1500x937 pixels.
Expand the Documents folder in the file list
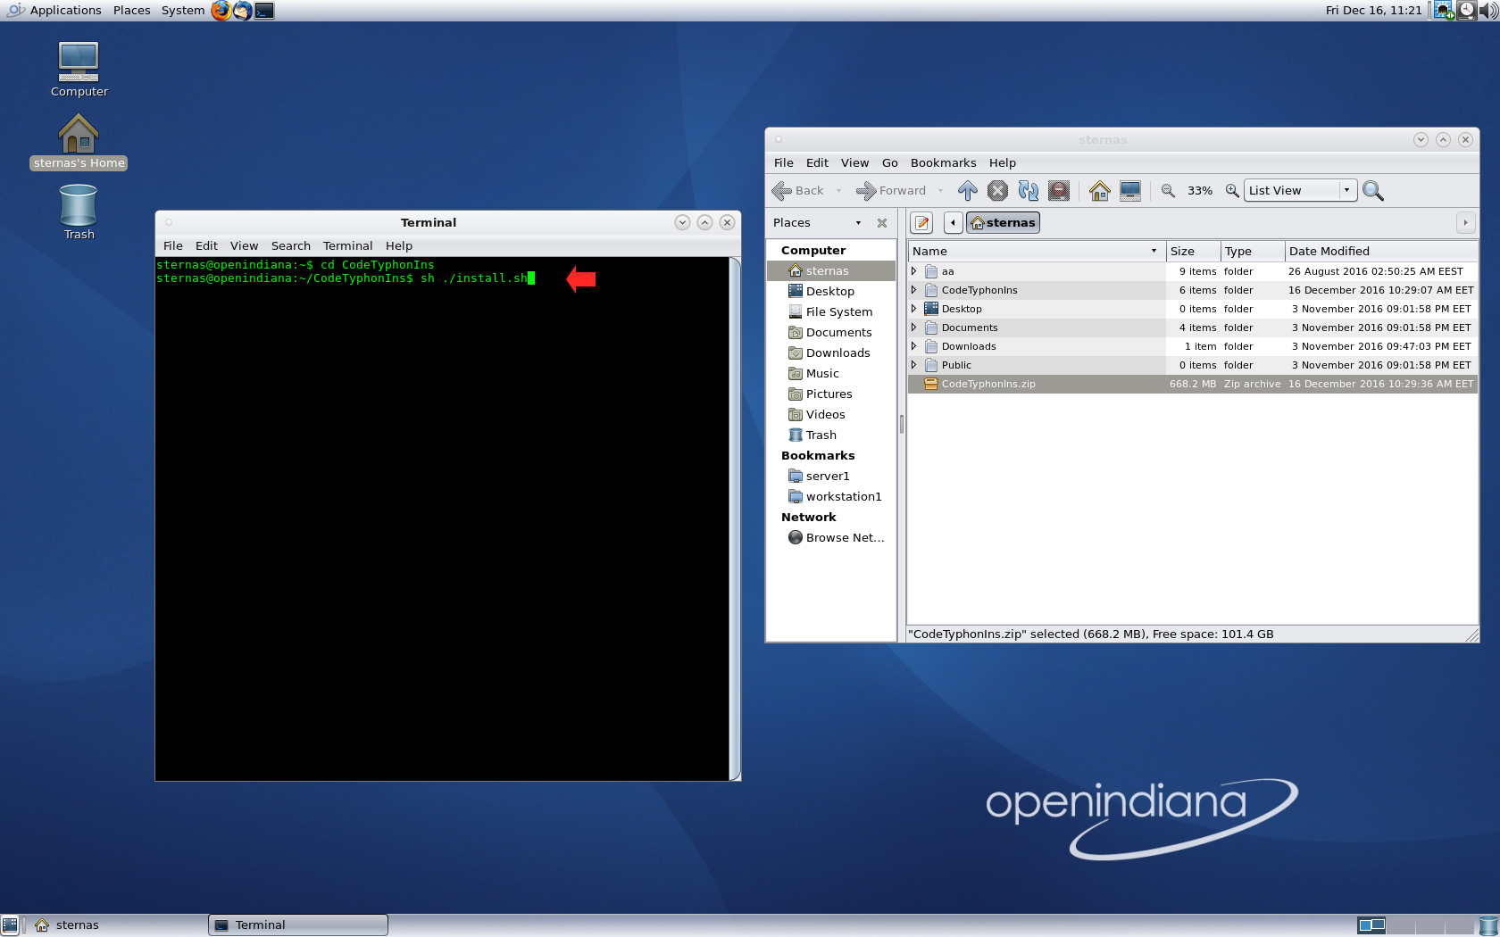pos(913,328)
